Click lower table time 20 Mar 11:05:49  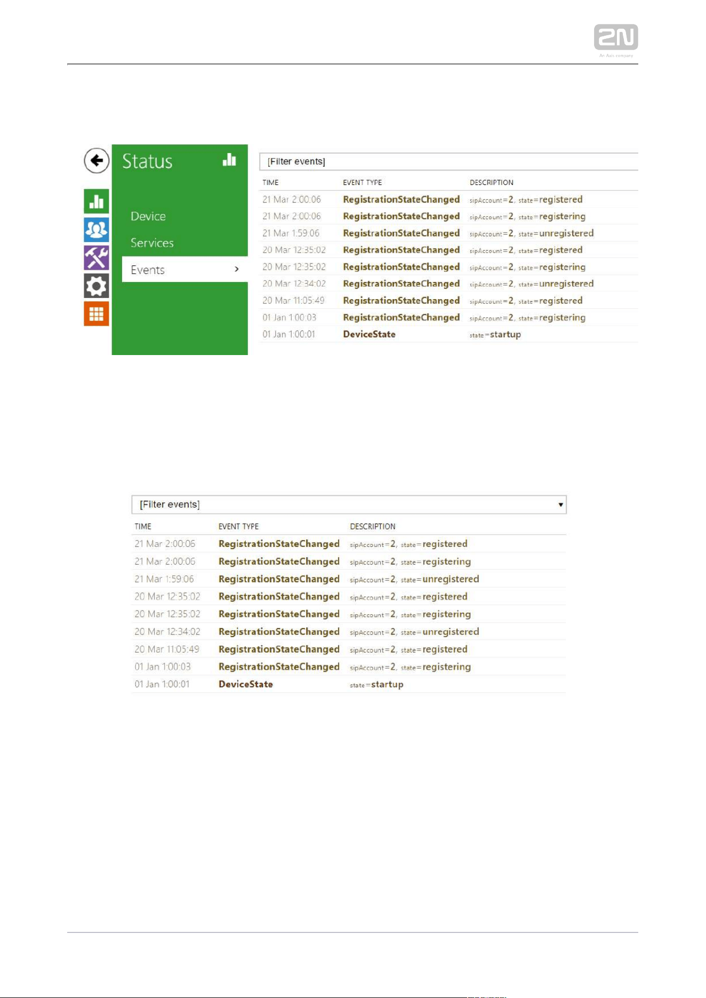pos(167,649)
